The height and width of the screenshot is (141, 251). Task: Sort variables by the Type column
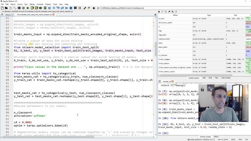point(209,15)
